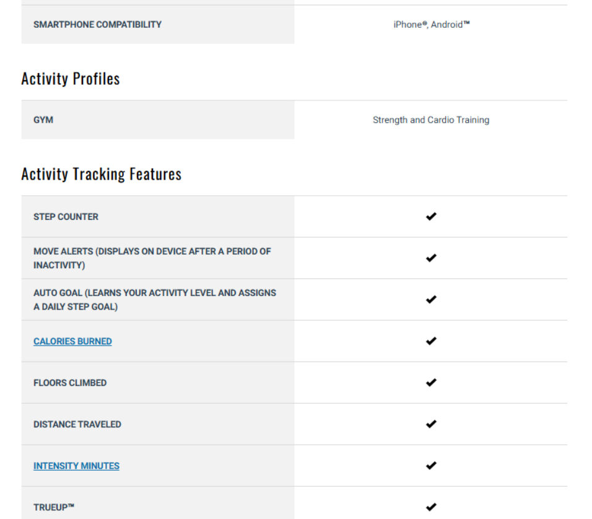The width and height of the screenshot is (592, 519).
Task: Click the TrueUp checkmark icon
Action: point(431,507)
